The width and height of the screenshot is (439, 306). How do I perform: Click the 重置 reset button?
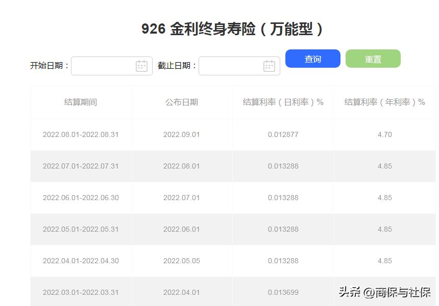(373, 59)
